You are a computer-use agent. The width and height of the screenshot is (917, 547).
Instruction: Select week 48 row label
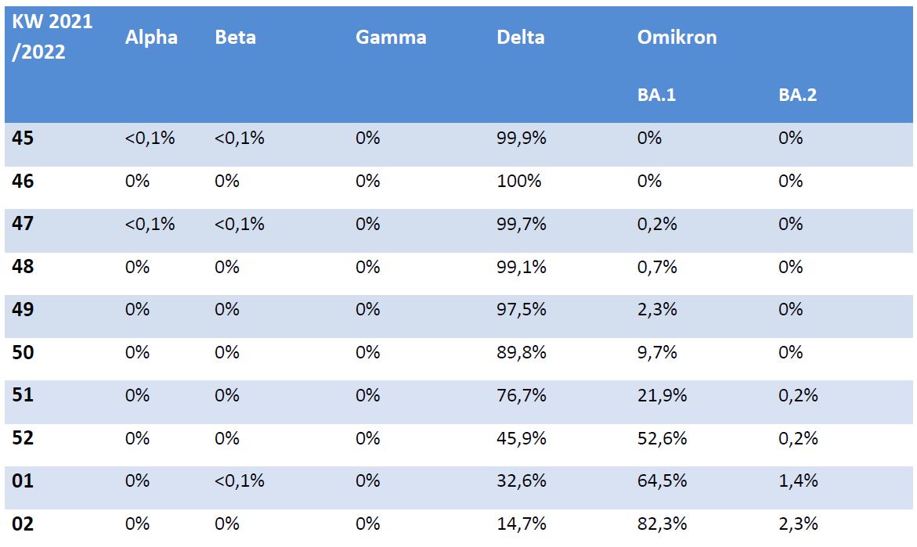(x=23, y=267)
